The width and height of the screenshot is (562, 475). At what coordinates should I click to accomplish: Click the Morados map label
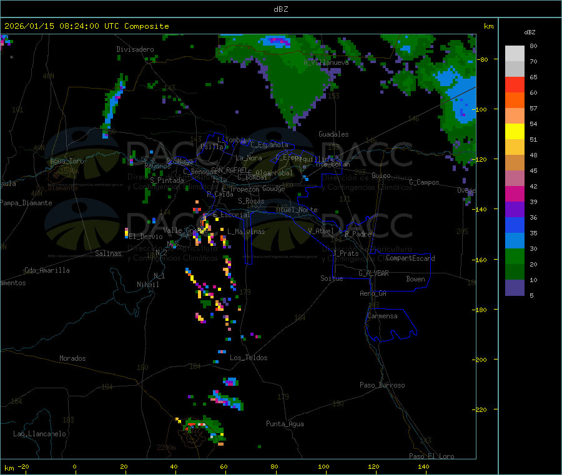(72, 358)
